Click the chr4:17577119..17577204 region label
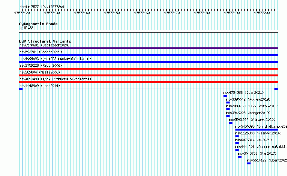This screenshot has height=176, width=287. click(42, 7)
